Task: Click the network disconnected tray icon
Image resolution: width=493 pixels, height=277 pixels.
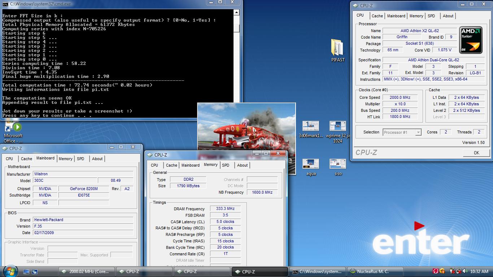Action: (458, 271)
